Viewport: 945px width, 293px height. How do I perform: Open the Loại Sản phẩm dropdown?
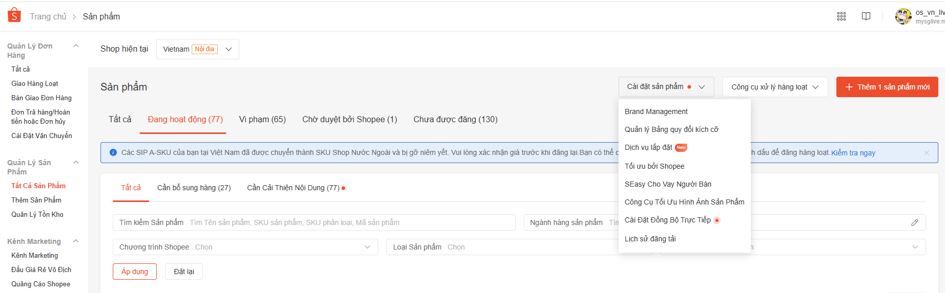(x=519, y=247)
